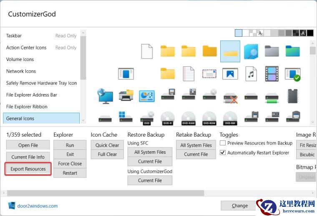
Task: Select the mail envelope icon
Action: click(209, 74)
